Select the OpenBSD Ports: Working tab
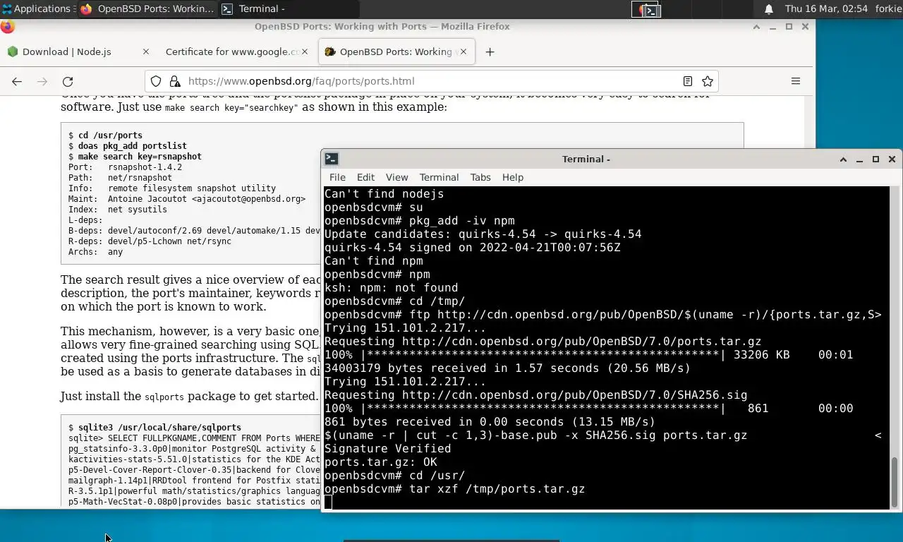Screen dimensions: 903x542 coord(395,52)
